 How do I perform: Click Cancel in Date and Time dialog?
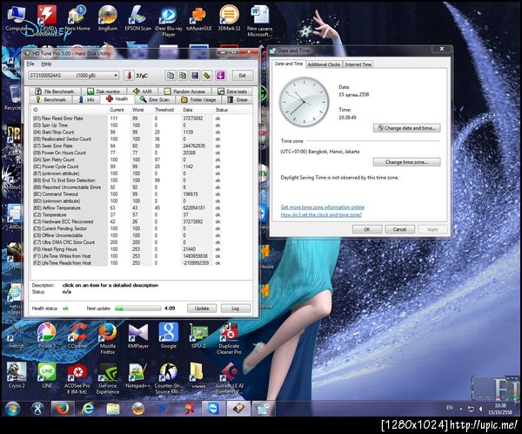(400, 229)
